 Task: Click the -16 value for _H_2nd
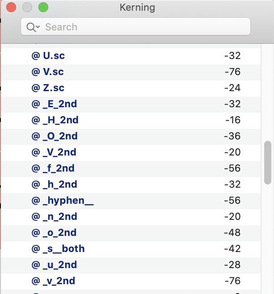click(x=233, y=120)
